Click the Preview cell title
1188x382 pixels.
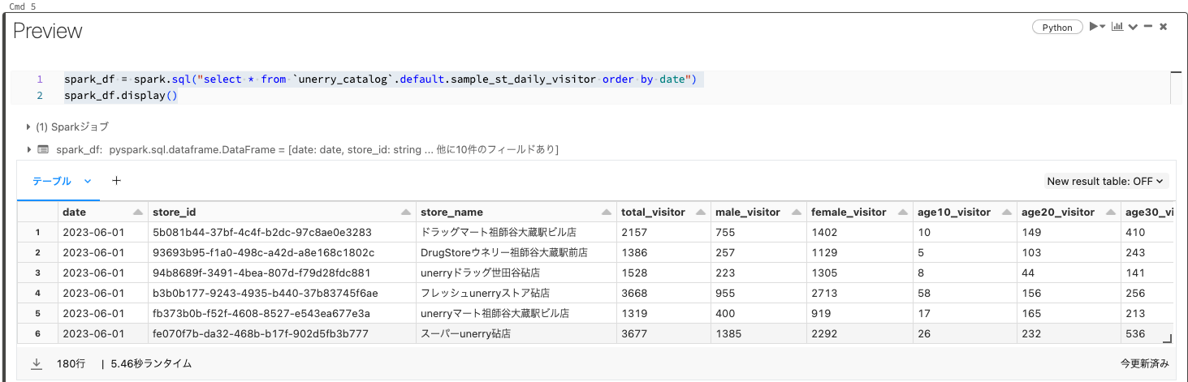point(48,31)
